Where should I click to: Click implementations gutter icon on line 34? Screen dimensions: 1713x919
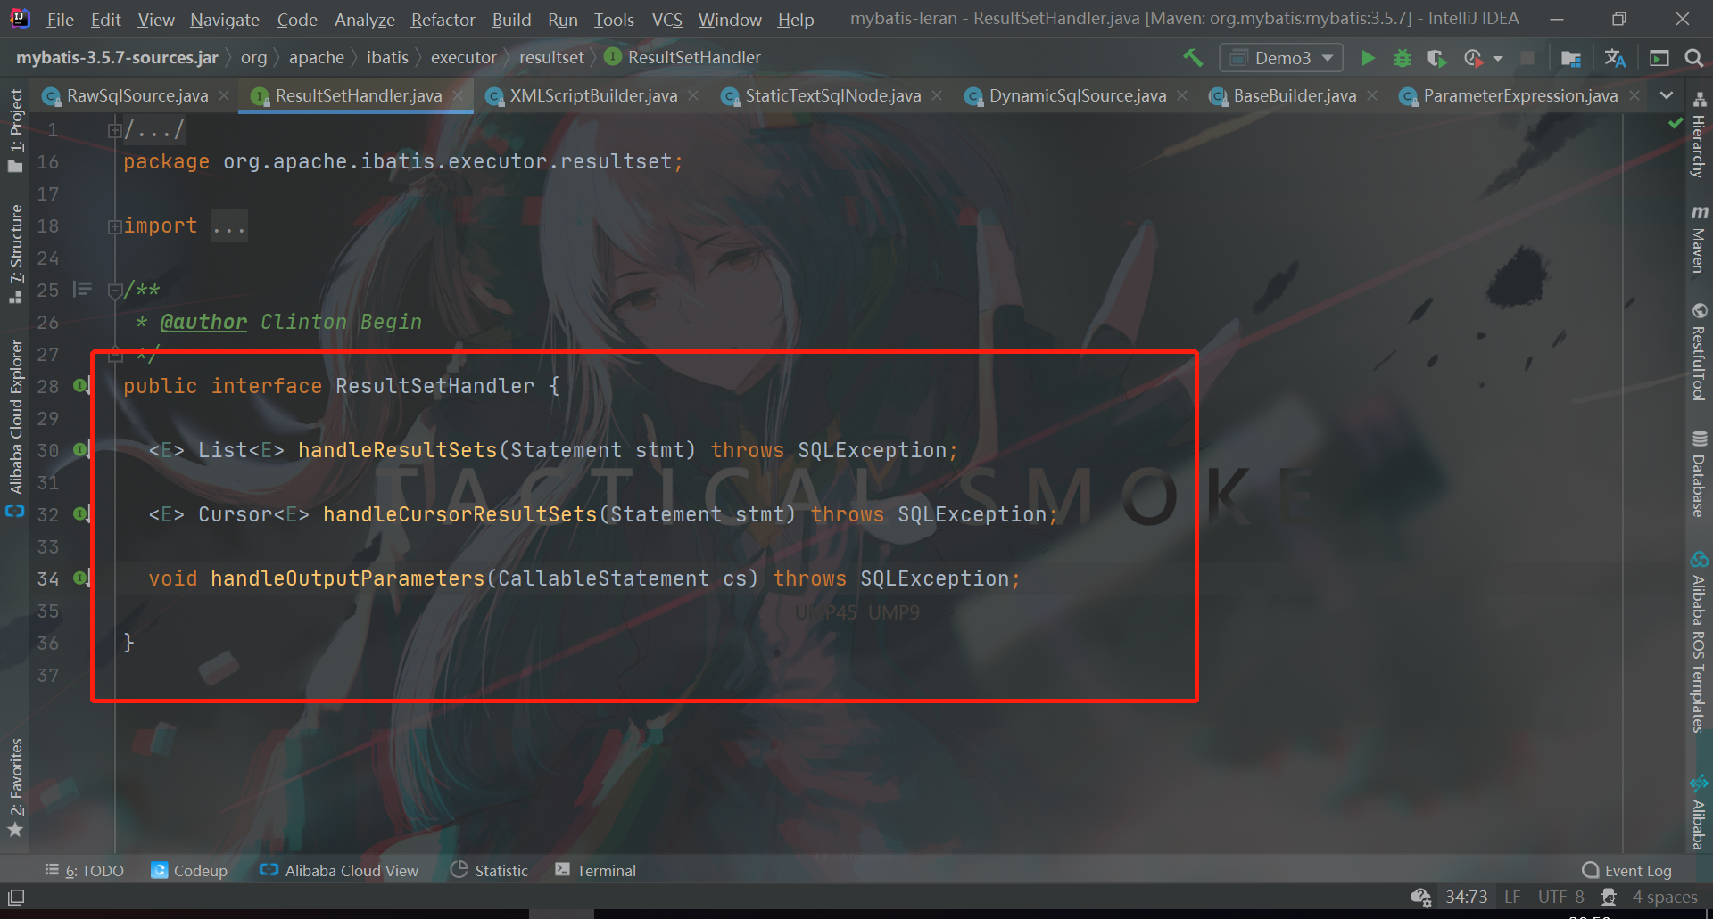[x=81, y=578]
